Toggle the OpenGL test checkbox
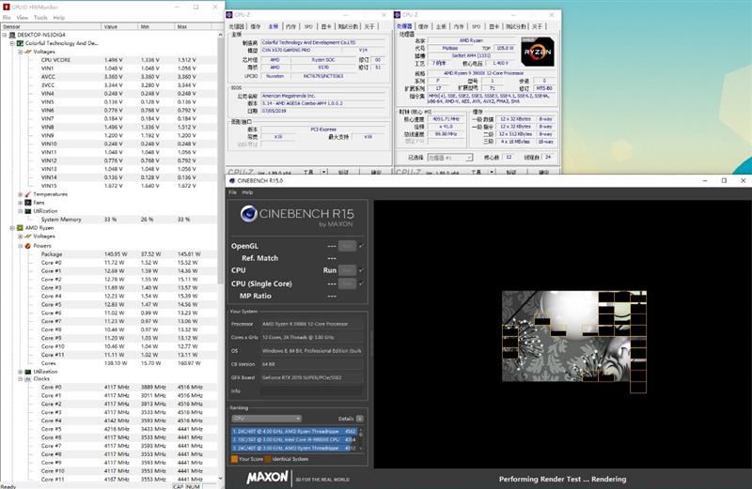 [x=361, y=246]
